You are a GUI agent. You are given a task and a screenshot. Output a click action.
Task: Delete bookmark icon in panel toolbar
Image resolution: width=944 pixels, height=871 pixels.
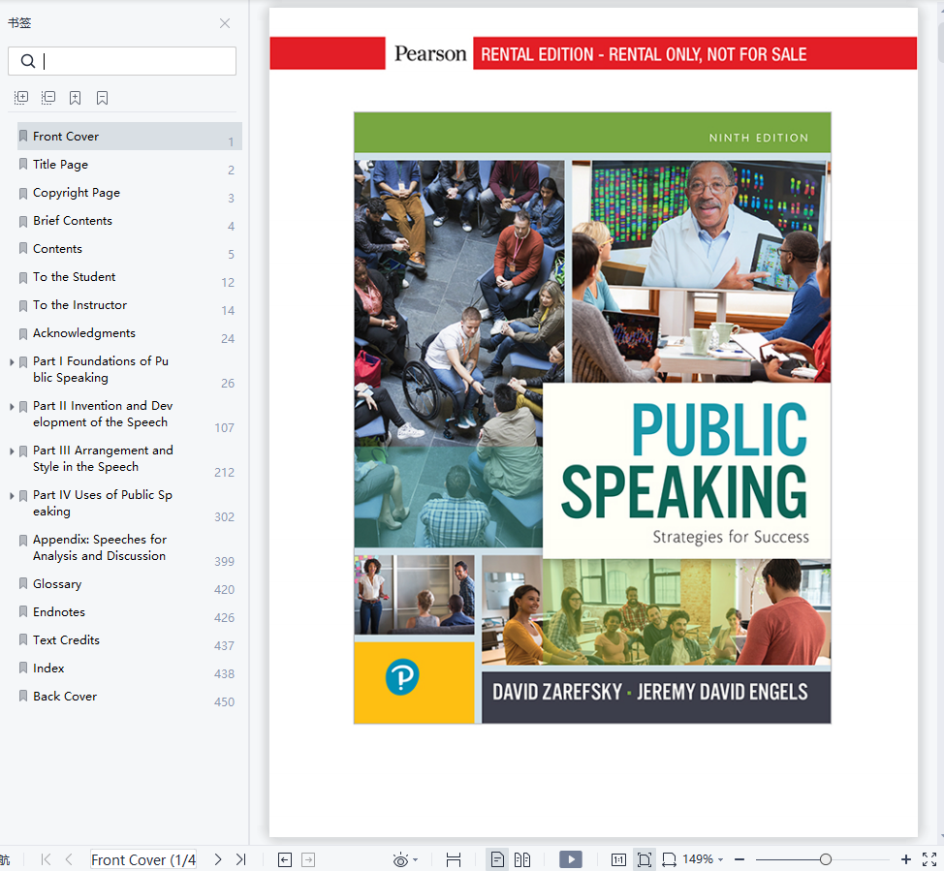tap(103, 98)
